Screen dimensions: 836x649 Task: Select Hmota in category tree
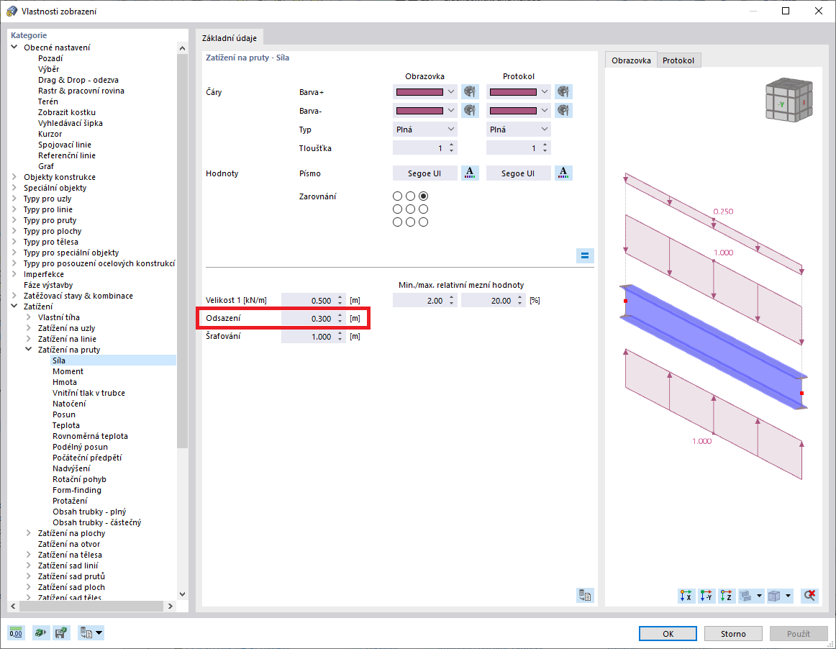click(x=65, y=382)
